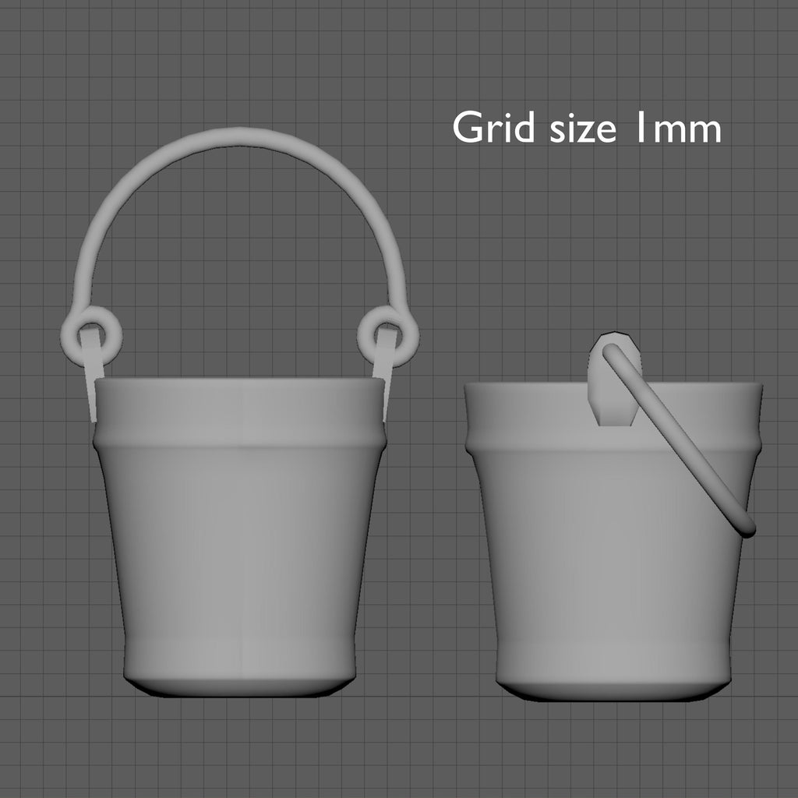Click the folded-down handle on the right bucket
This screenshot has height=798, width=798.
(679, 440)
